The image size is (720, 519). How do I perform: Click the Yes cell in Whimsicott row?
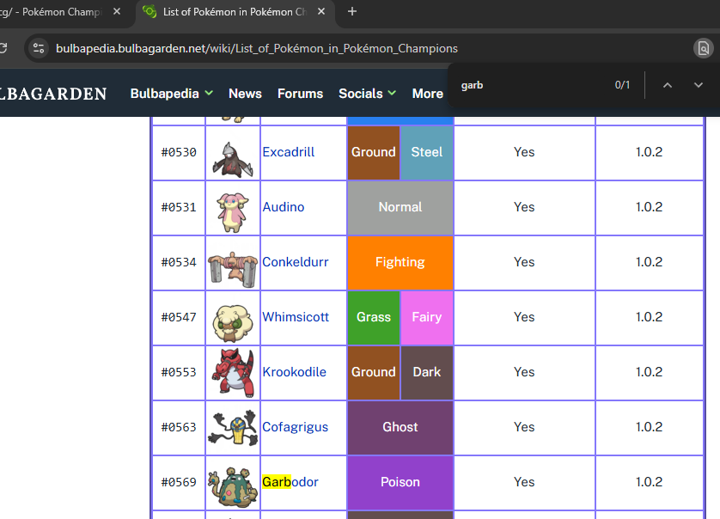pos(524,317)
